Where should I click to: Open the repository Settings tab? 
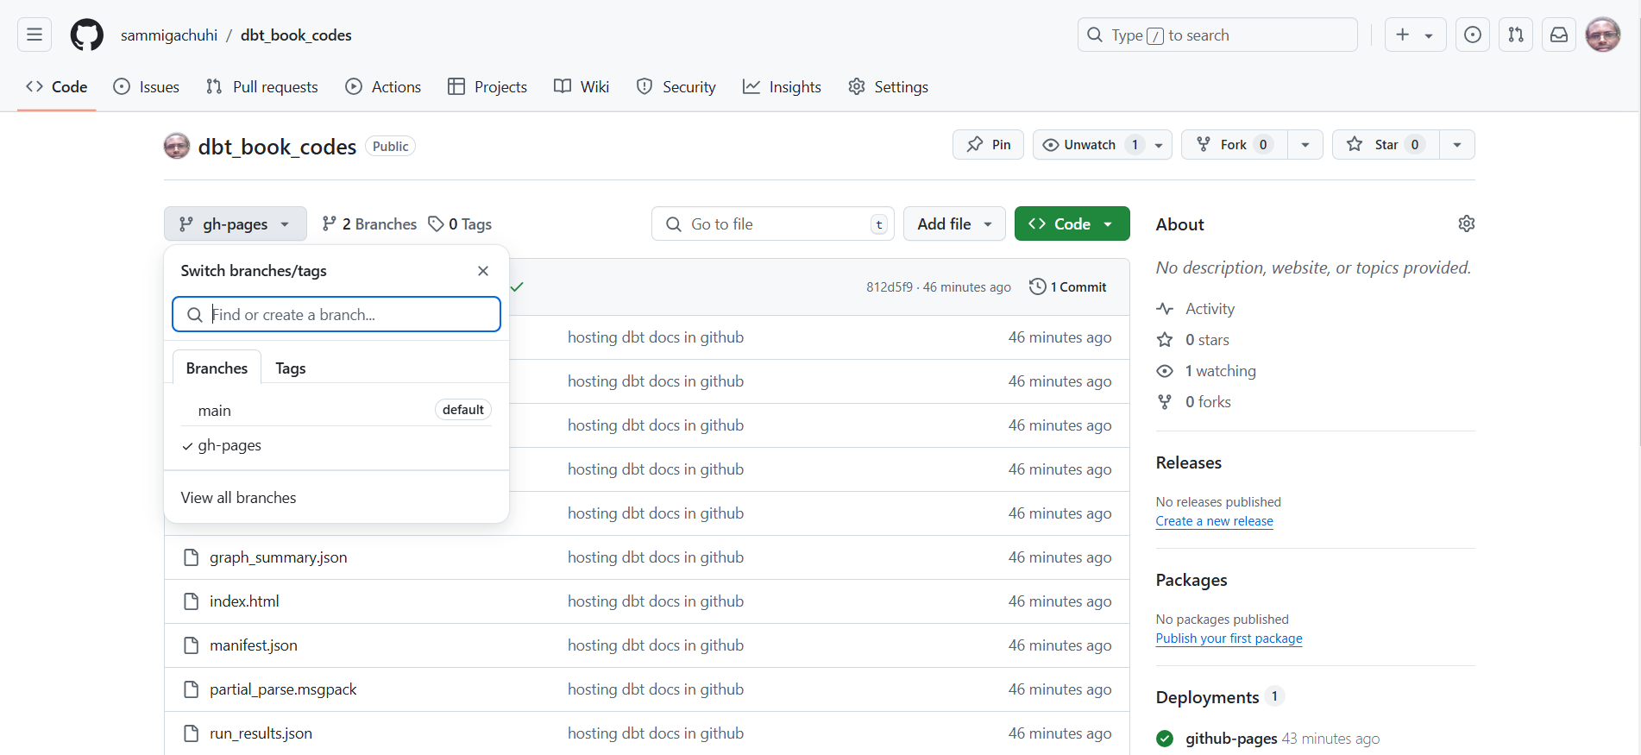889,86
